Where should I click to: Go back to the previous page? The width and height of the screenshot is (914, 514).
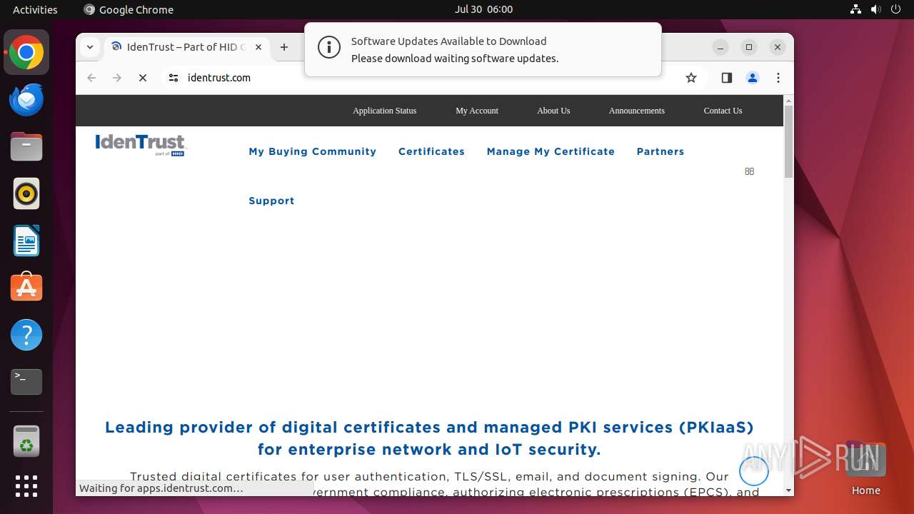pyautogui.click(x=91, y=78)
